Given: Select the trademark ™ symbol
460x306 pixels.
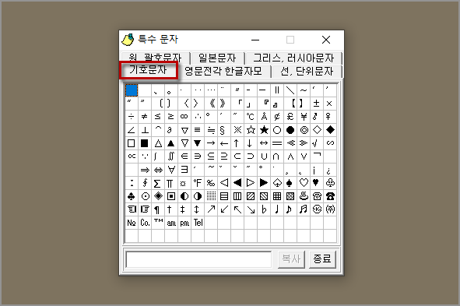Looking at the screenshot, I should coord(158,223).
